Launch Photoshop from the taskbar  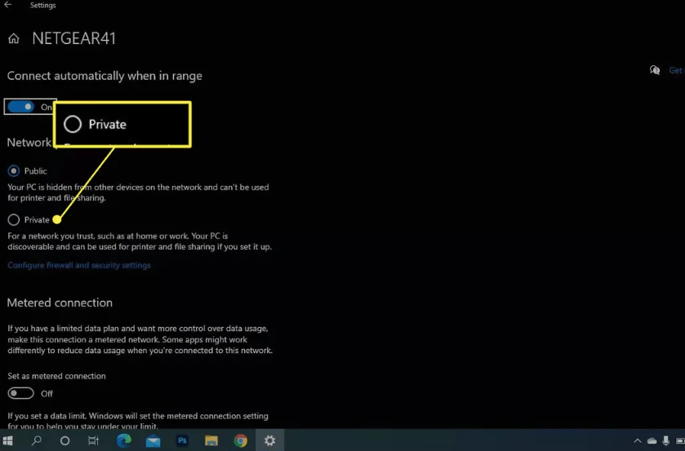tap(182, 440)
